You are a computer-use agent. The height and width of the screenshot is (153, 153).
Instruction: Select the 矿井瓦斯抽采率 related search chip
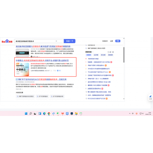click(57, 96)
